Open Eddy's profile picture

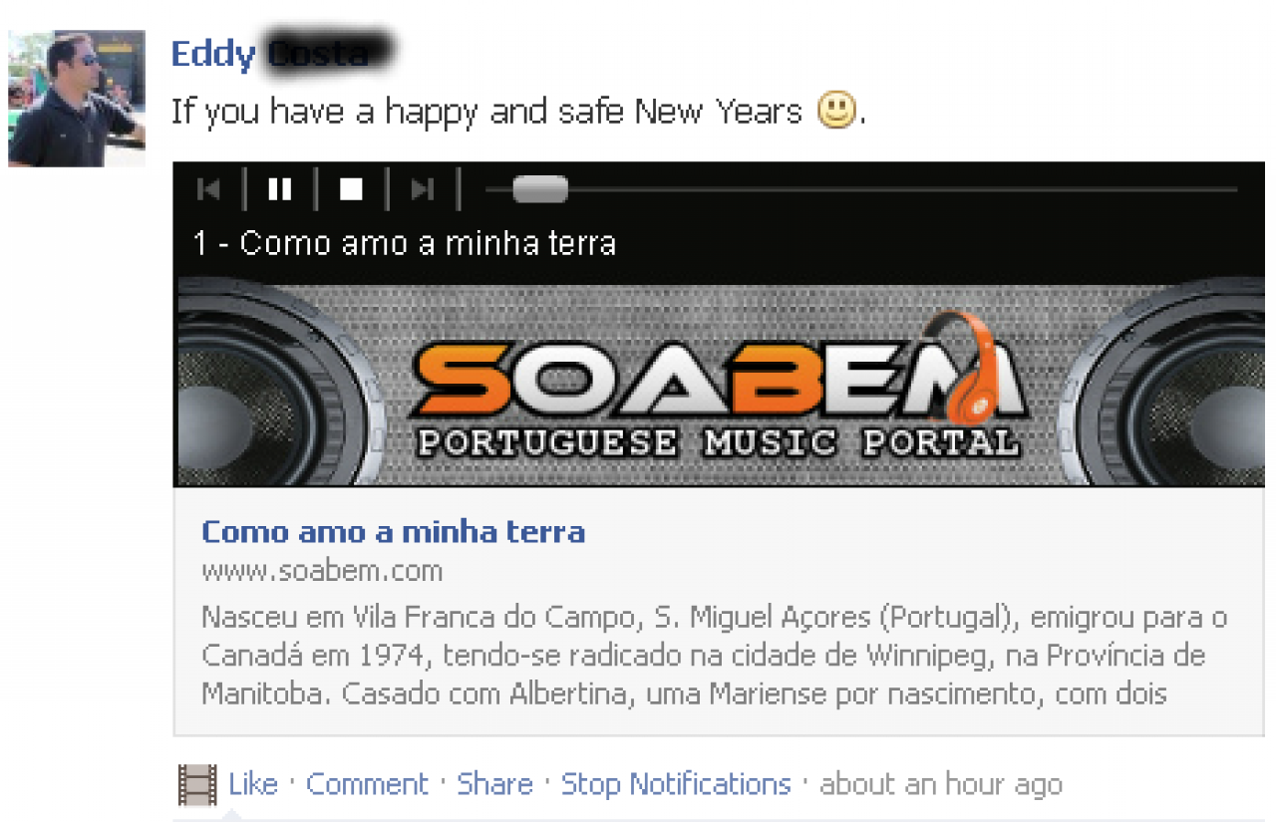point(77,99)
